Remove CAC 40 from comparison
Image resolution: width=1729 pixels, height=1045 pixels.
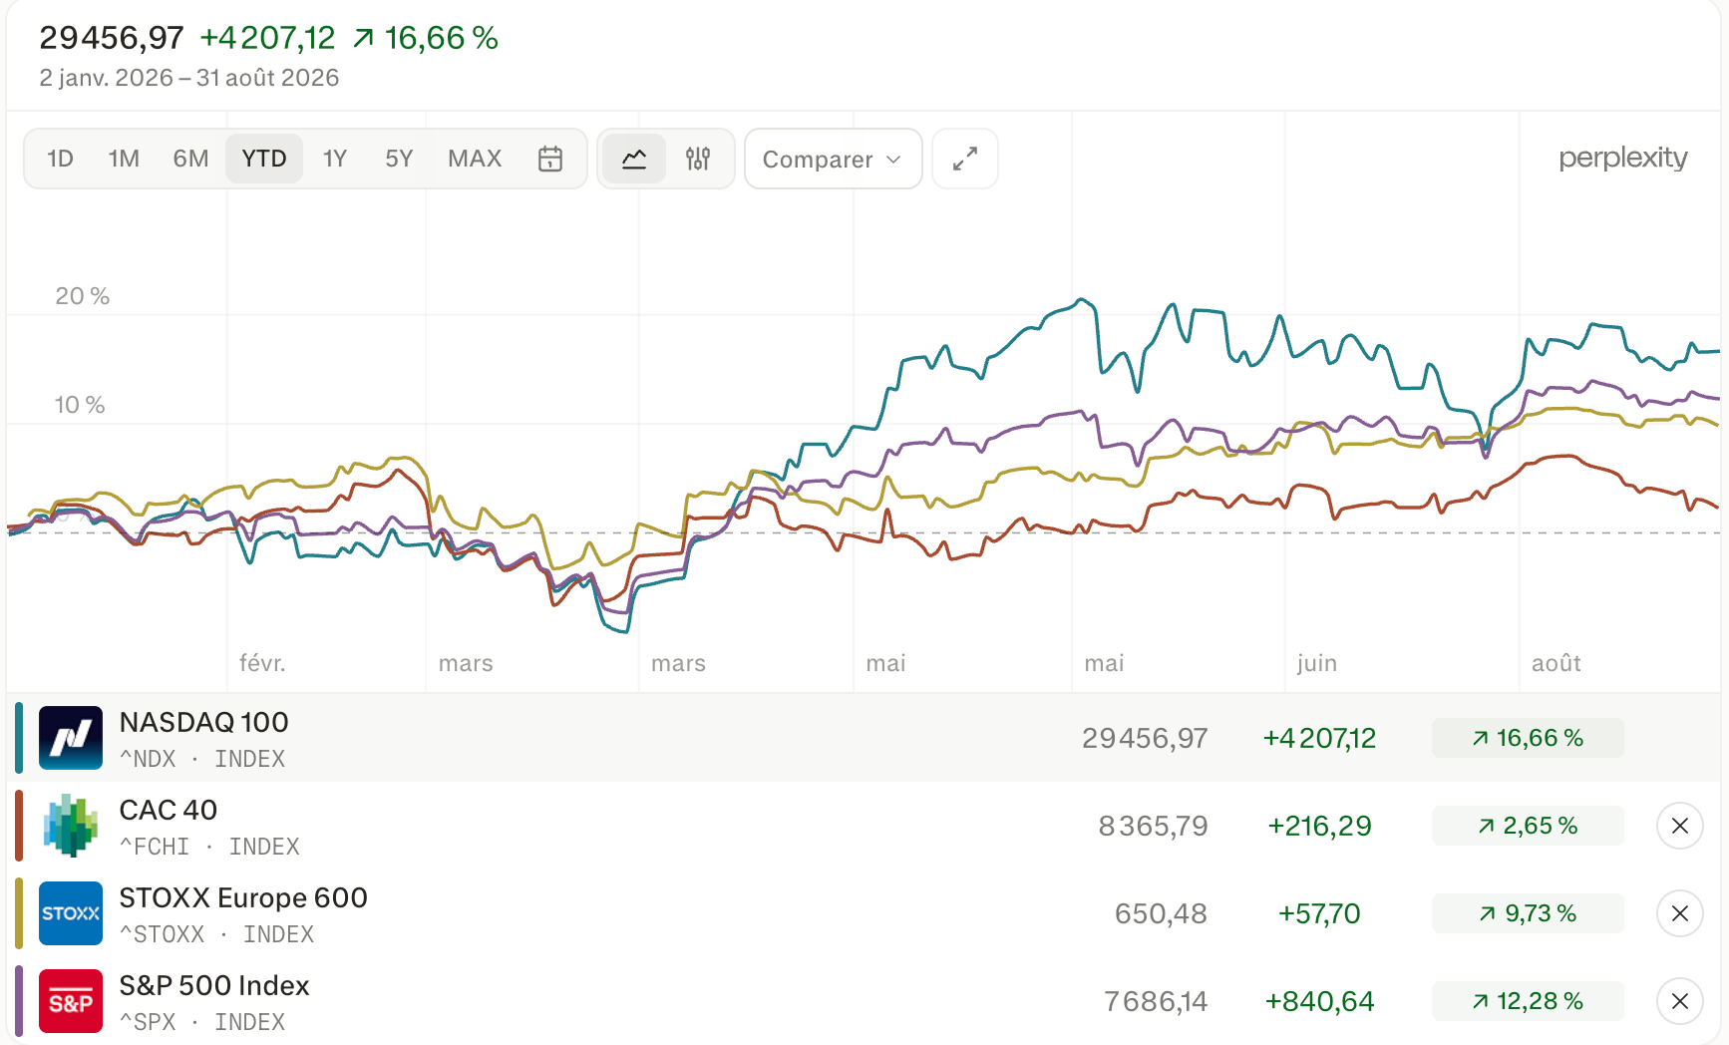(x=1680, y=826)
